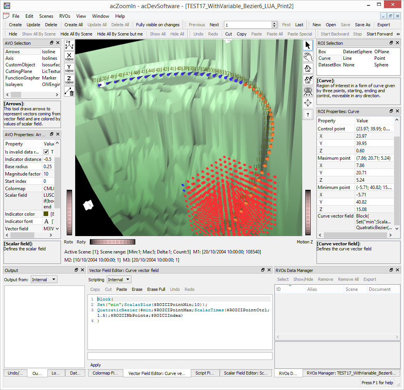Screen dimensions: 404x390
Task: Activate the hand pan tool
Action: (x=308, y=57)
